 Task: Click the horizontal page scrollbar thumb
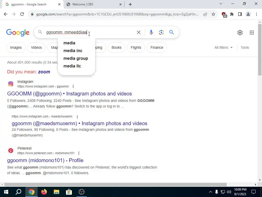(x=115, y=185)
